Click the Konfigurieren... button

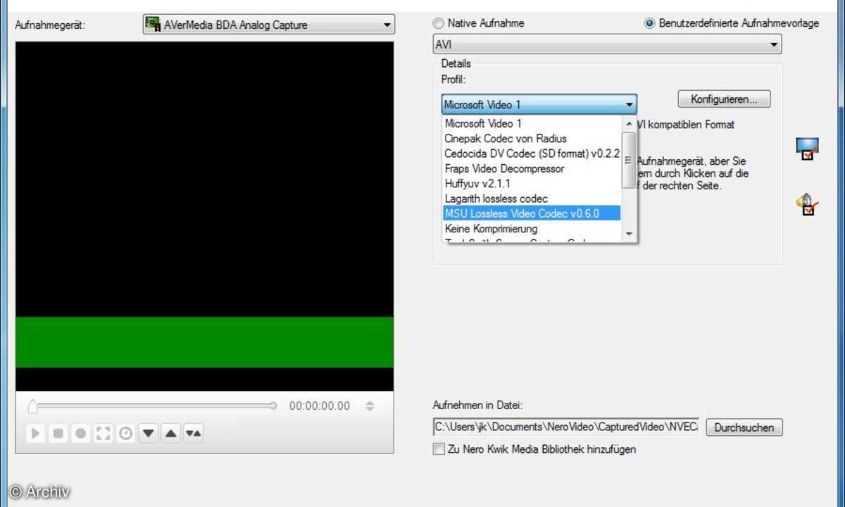tap(724, 99)
